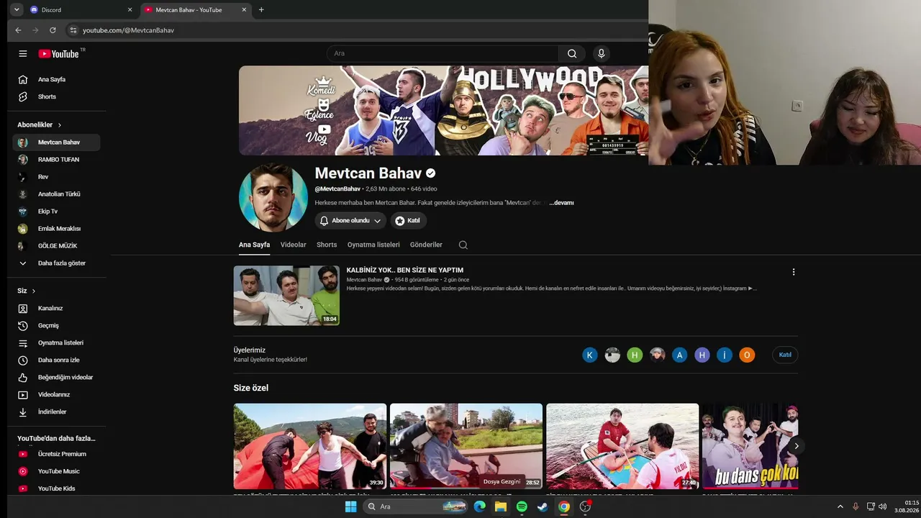Expand the channel description with ...devamı
921x518 pixels.
coord(562,203)
